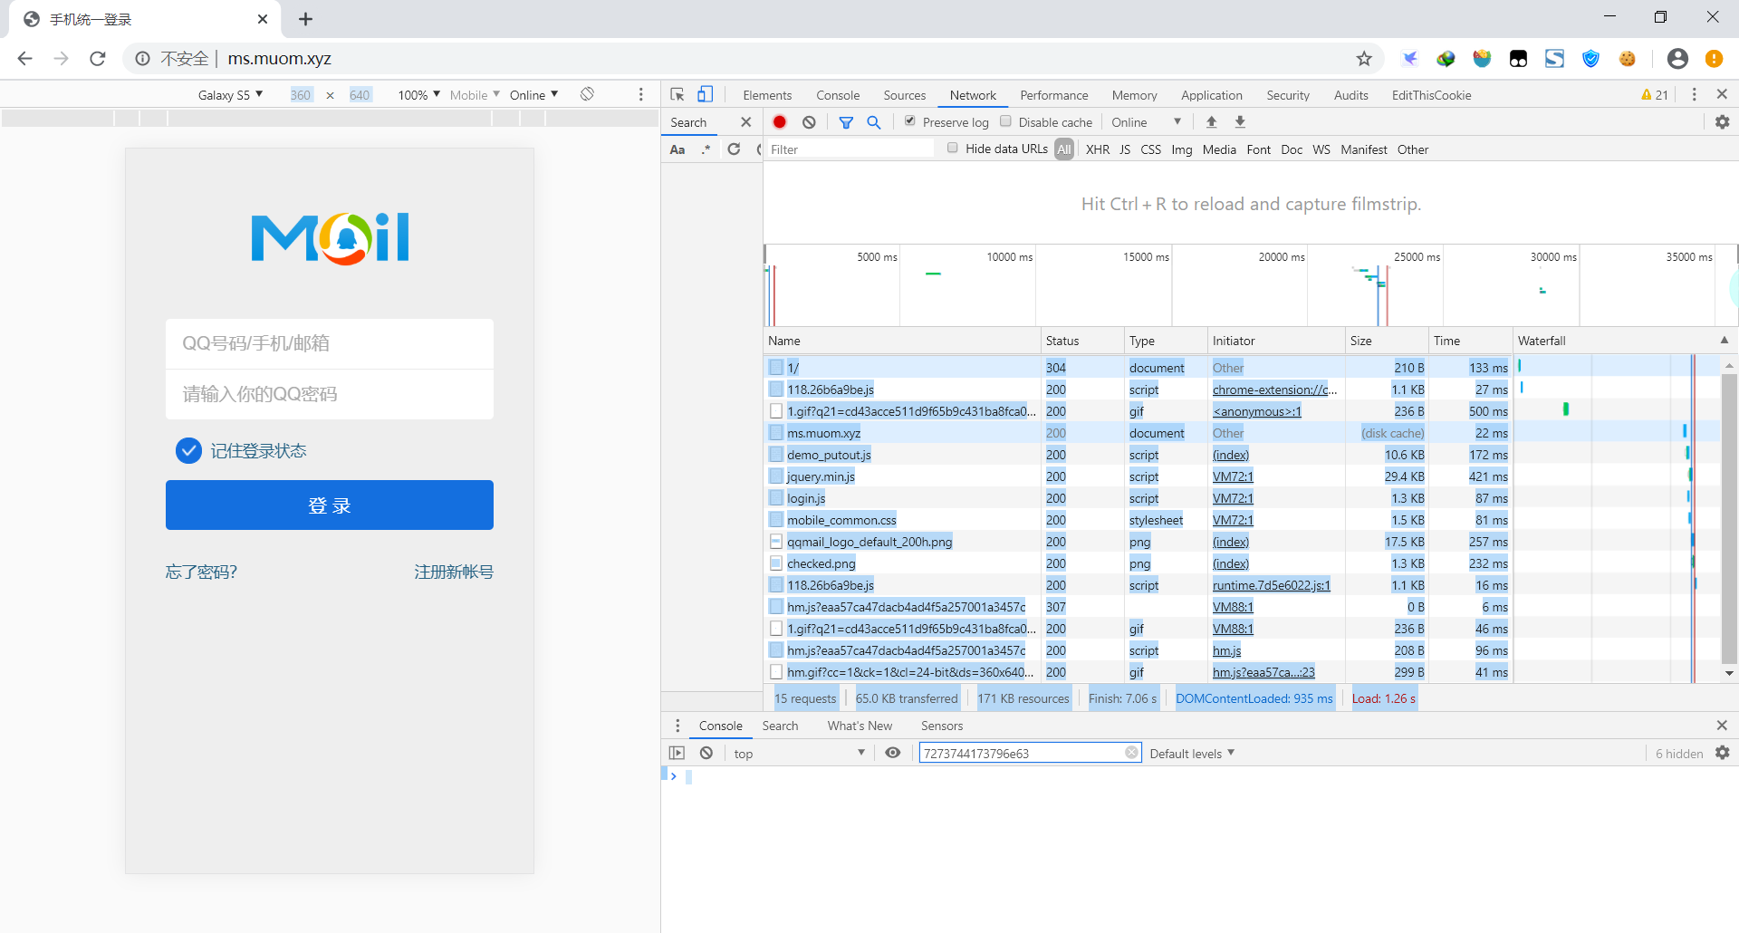1739x933 pixels.
Task: Toggle regular expression search option
Action: coord(706,149)
